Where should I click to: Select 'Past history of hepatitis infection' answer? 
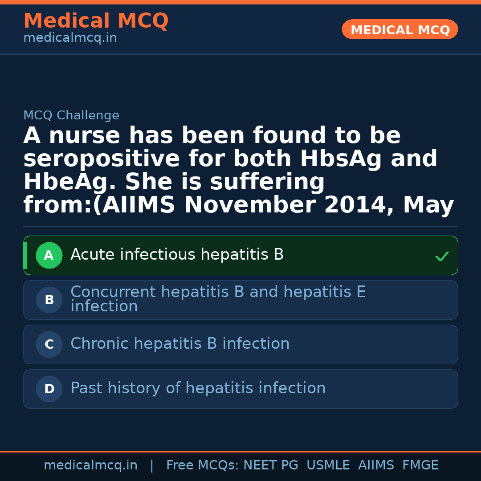[x=198, y=388]
